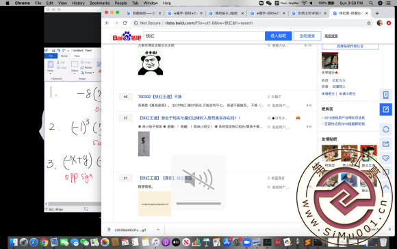This screenshot has height=249, width=397.
Task: Switch to the first Chrome tab 百度贴吧
Action: coord(143,13)
